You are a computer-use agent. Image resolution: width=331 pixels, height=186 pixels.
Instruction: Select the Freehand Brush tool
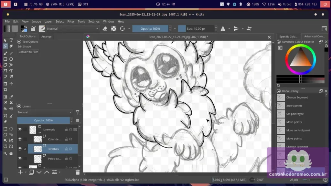click(5, 53)
